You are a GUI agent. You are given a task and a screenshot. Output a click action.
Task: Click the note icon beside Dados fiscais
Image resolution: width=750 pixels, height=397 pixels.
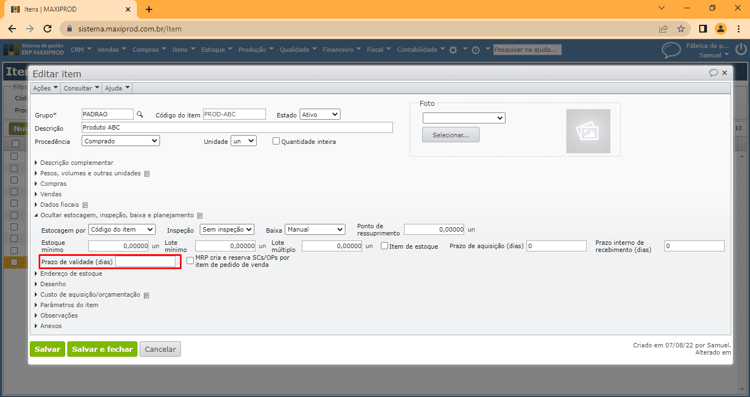pyautogui.click(x=86, y=205)
